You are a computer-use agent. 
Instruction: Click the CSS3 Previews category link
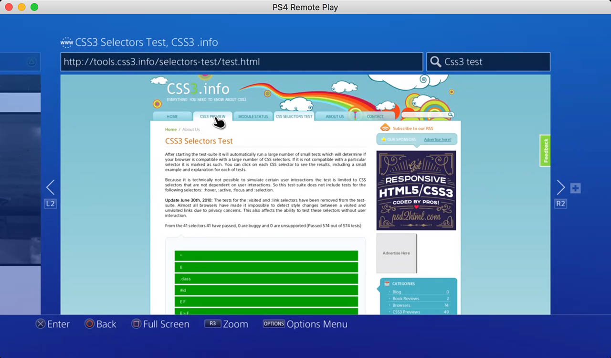pyautogui.click(x=406, y=312)
